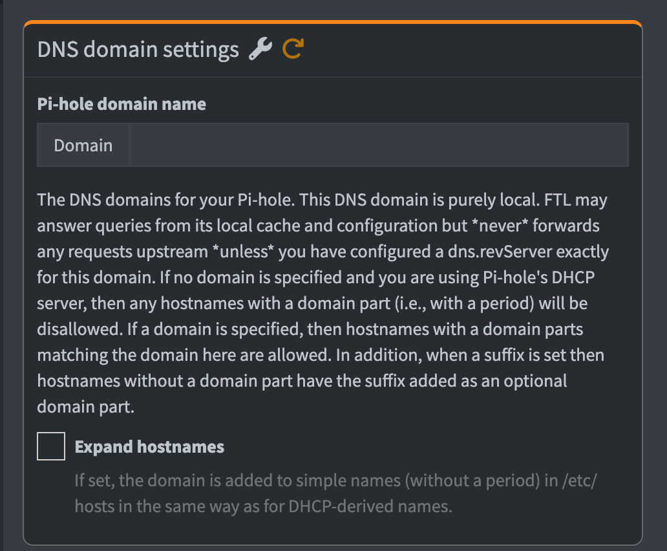Screen dimensions: 667x551
Task: Click the orange restart-required arrow icon
Action: click(293, 49)
